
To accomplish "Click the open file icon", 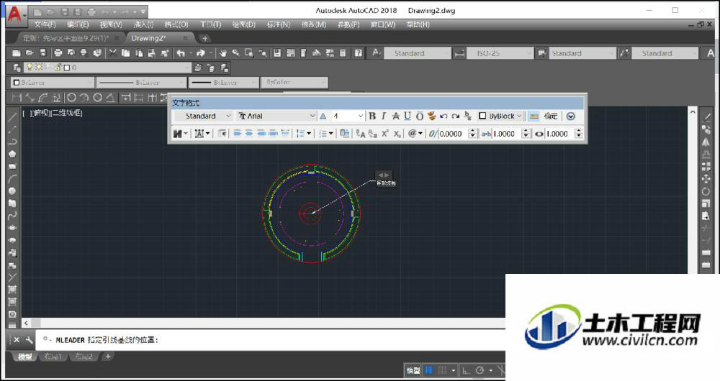I will tap(30, 53).
